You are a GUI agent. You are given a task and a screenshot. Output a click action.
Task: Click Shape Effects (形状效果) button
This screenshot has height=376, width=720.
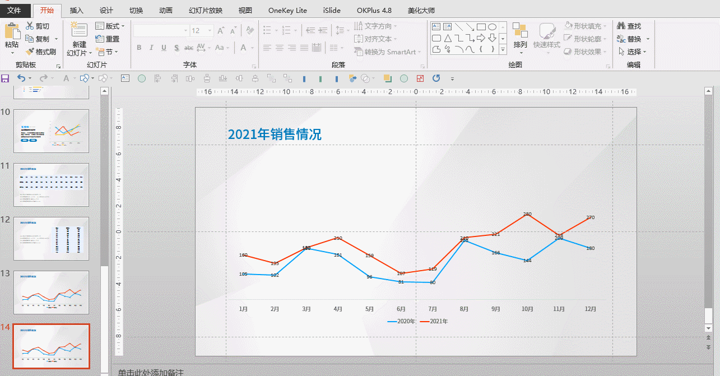(585, 52)
